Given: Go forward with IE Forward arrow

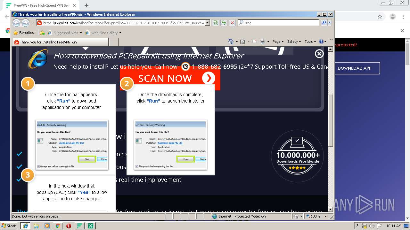Looking at the screenshot, I should click(25, 23).
